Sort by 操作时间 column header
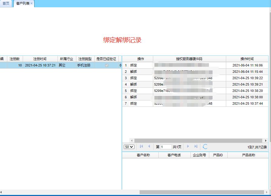This screenshot has height=196, width=271. (x=247, y=59)
